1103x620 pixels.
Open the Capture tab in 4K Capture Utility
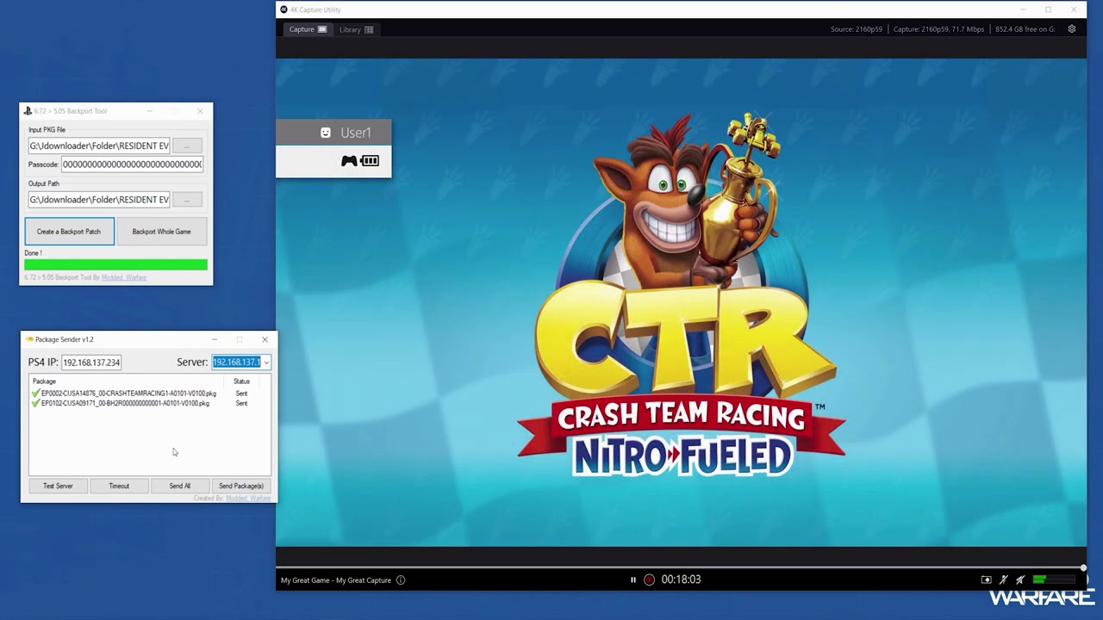coord(308,29)
